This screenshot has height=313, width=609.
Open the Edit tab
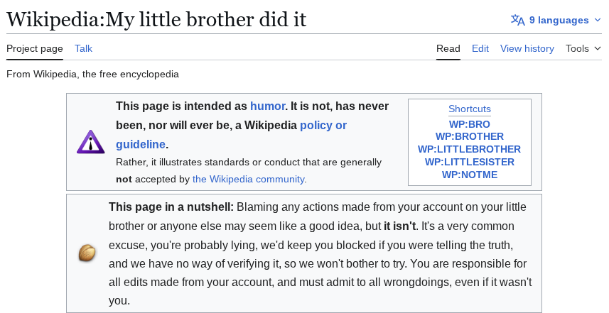(480, 48)
